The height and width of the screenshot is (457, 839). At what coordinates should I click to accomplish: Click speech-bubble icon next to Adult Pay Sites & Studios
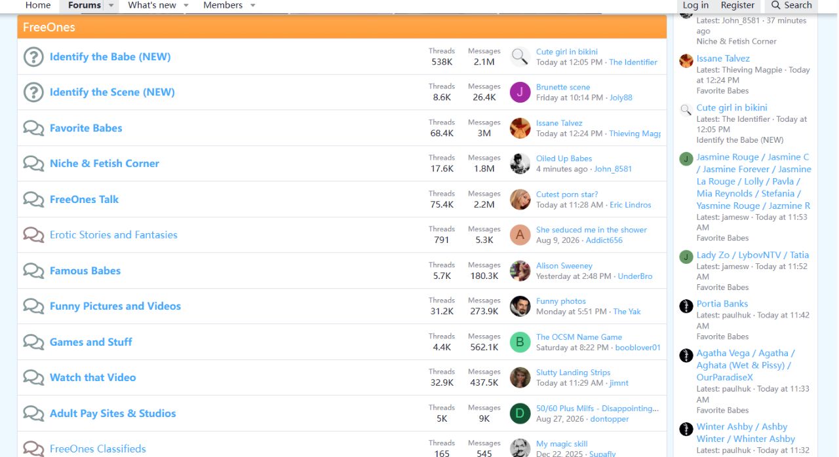[x=33, y=413]
